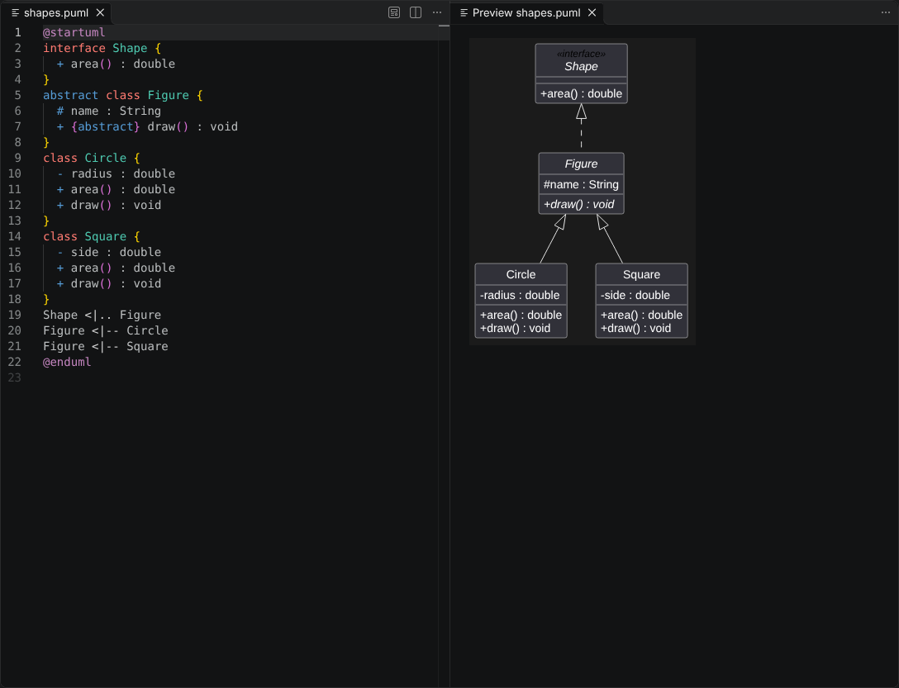Click '-radius : double' in Circle box

point(520,295)
